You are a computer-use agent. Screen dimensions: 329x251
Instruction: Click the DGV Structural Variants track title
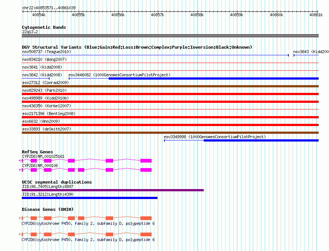tap(137, 47)
